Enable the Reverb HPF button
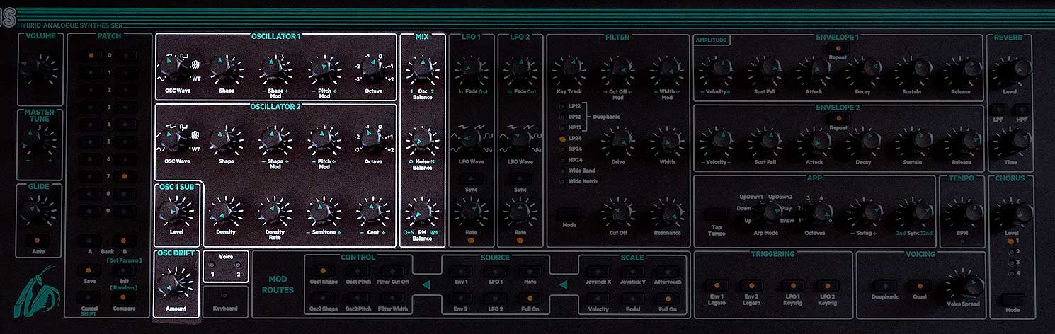The height and width of the screenshot is (334, 1055). tap(1022, 110)
